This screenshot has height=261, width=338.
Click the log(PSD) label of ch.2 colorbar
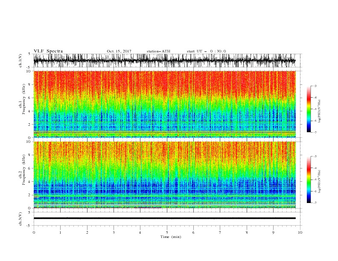click(x=320, y=182)
